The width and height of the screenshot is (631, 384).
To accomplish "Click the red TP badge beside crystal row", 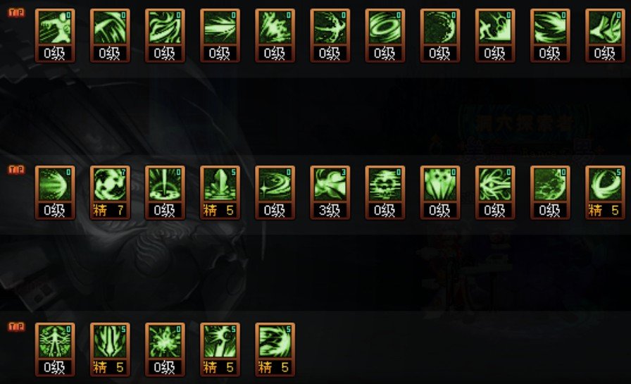I will point(16,170).
